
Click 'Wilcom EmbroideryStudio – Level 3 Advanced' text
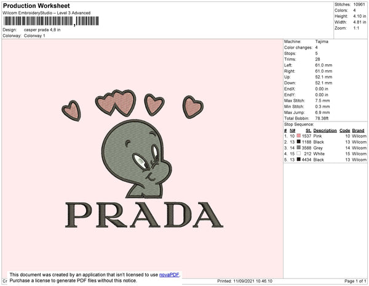pyautogui.click(x=47, y=13)
